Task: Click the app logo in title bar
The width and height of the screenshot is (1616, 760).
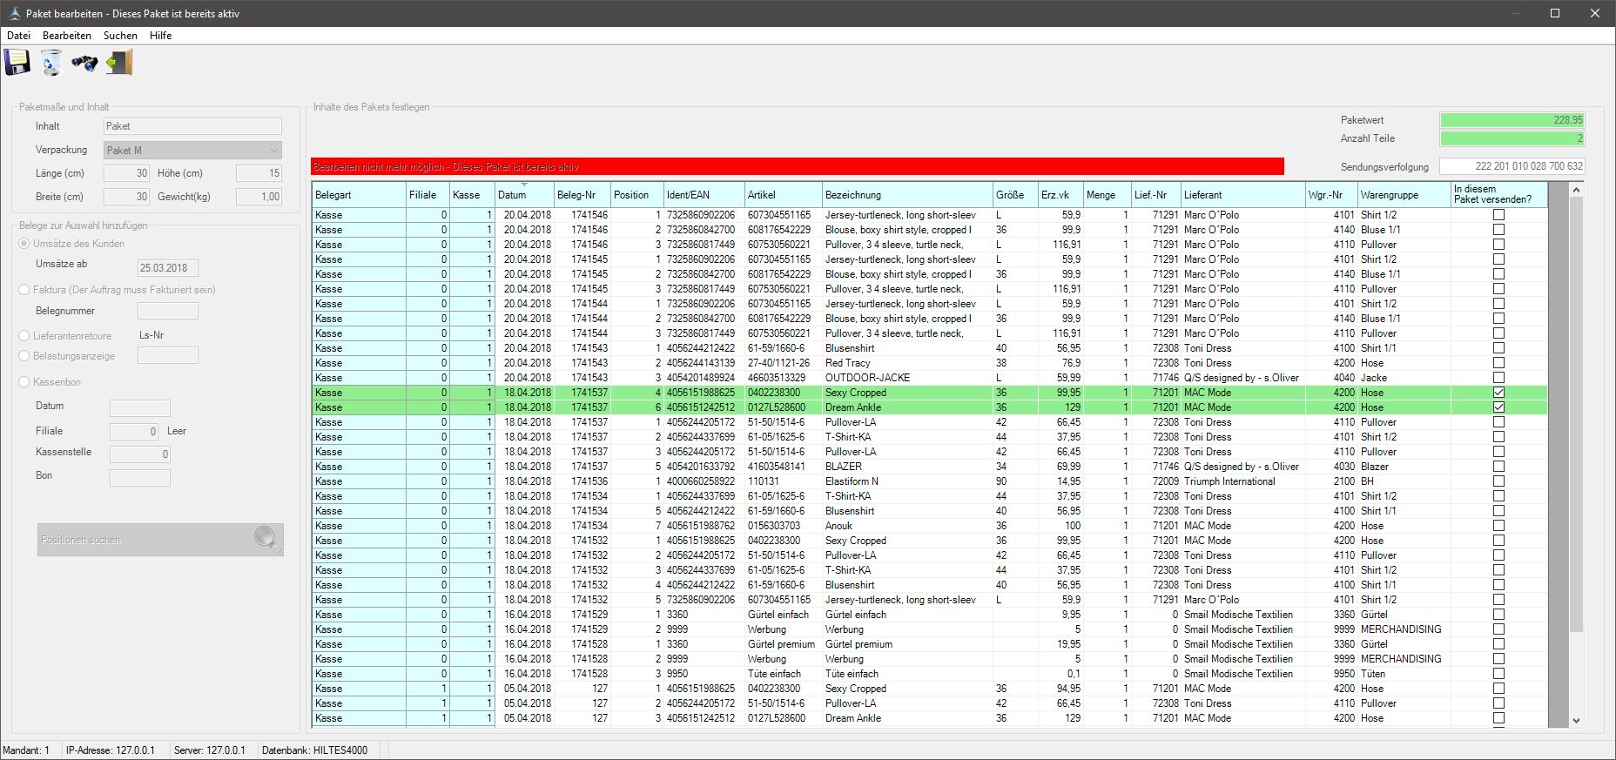Action: [14, 13]
